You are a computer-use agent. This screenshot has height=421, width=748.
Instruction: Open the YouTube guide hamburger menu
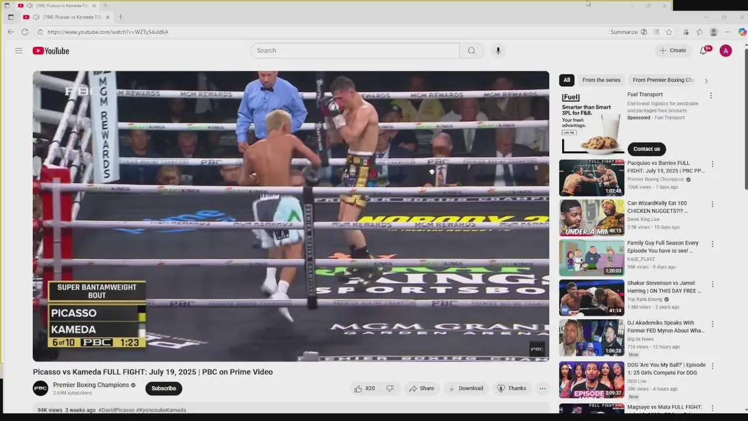click(x=19, y=51)
